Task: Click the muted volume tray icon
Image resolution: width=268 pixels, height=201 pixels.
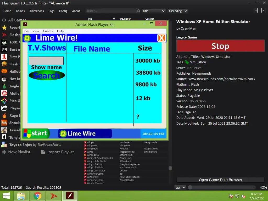Action: 243,196
